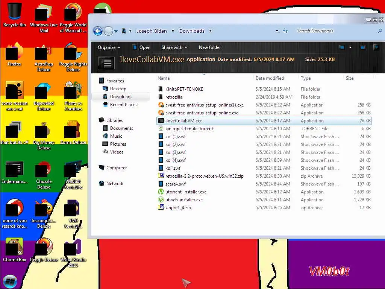The width and height of the screenshot is (385, 289).
Task: Open the Recycle Bin desktop icon
Action: pos(15,15)
